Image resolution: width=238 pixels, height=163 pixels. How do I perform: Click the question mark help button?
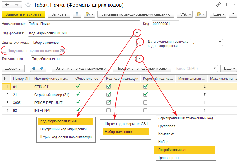tap(232, 14)
